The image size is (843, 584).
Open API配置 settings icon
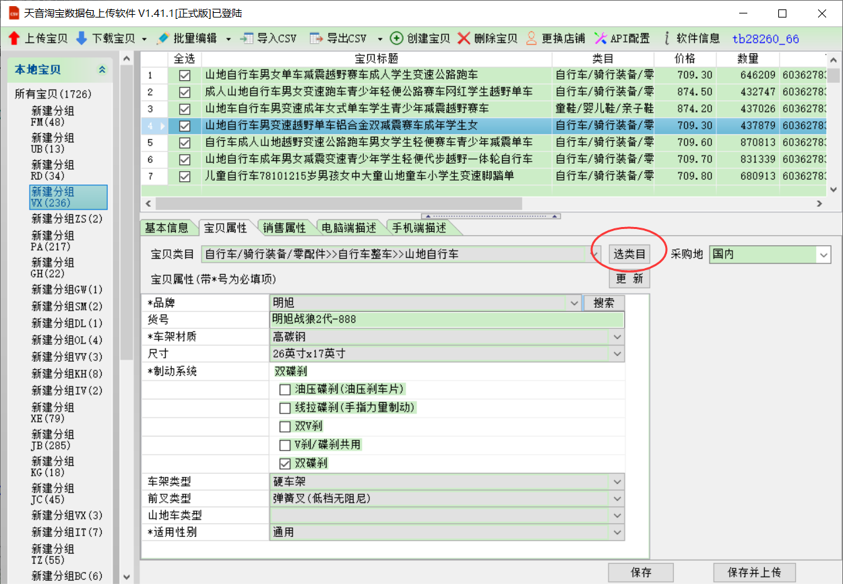coord(600,38)
